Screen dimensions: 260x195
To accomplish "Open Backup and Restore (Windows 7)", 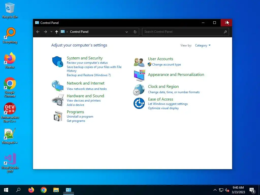I will click(x=89, y=75).
